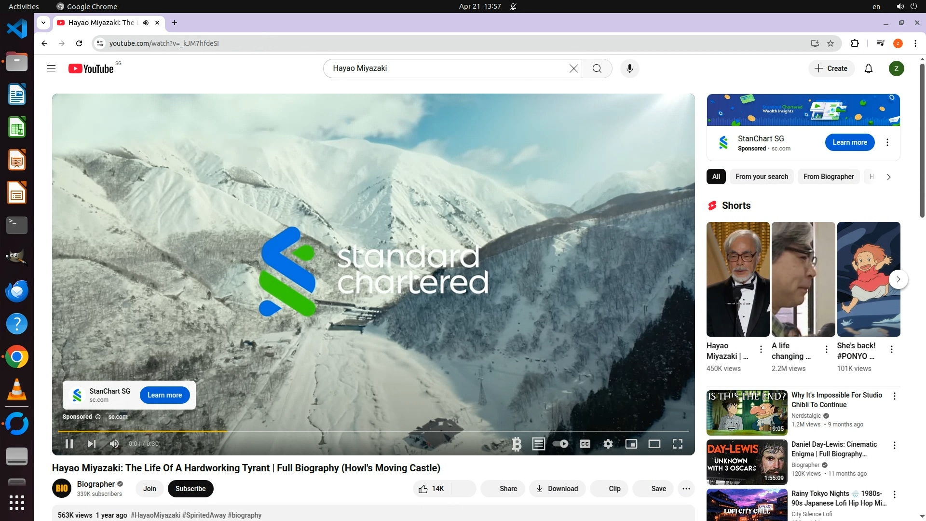Enter fullscreen mode in player

(677, 444)
